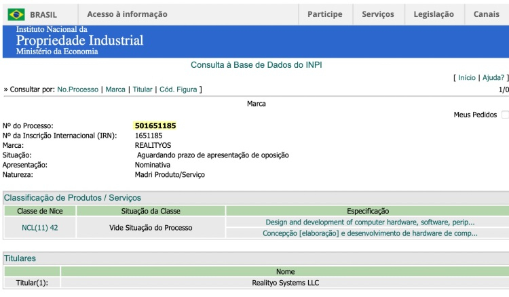Open Nice class NCL(11) 42 link

(x=40, y=228)
